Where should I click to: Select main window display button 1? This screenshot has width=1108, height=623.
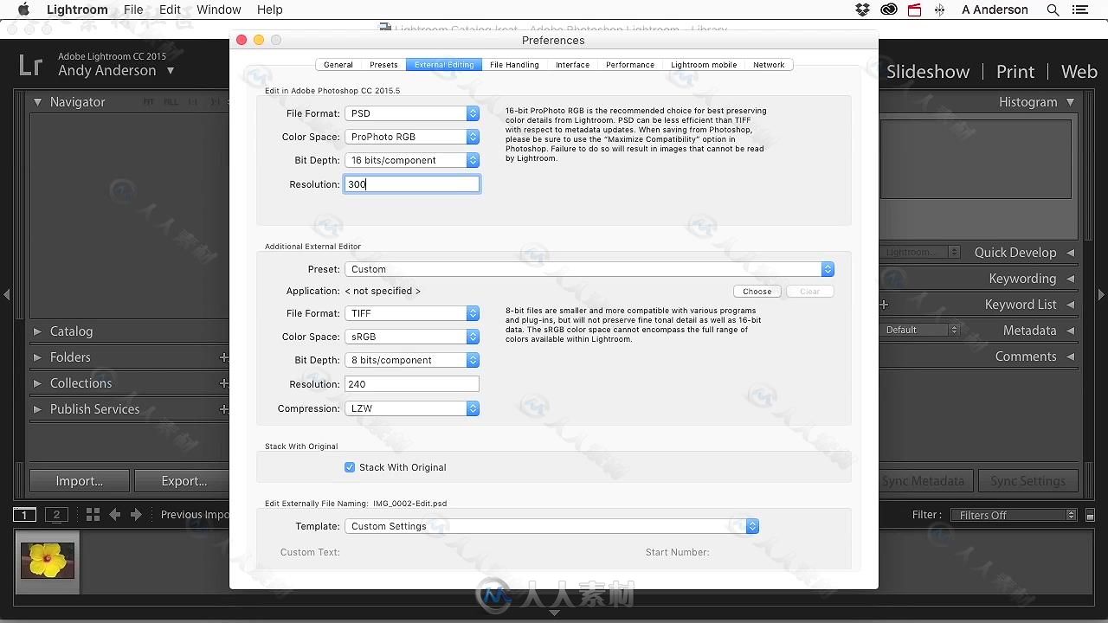24,515
